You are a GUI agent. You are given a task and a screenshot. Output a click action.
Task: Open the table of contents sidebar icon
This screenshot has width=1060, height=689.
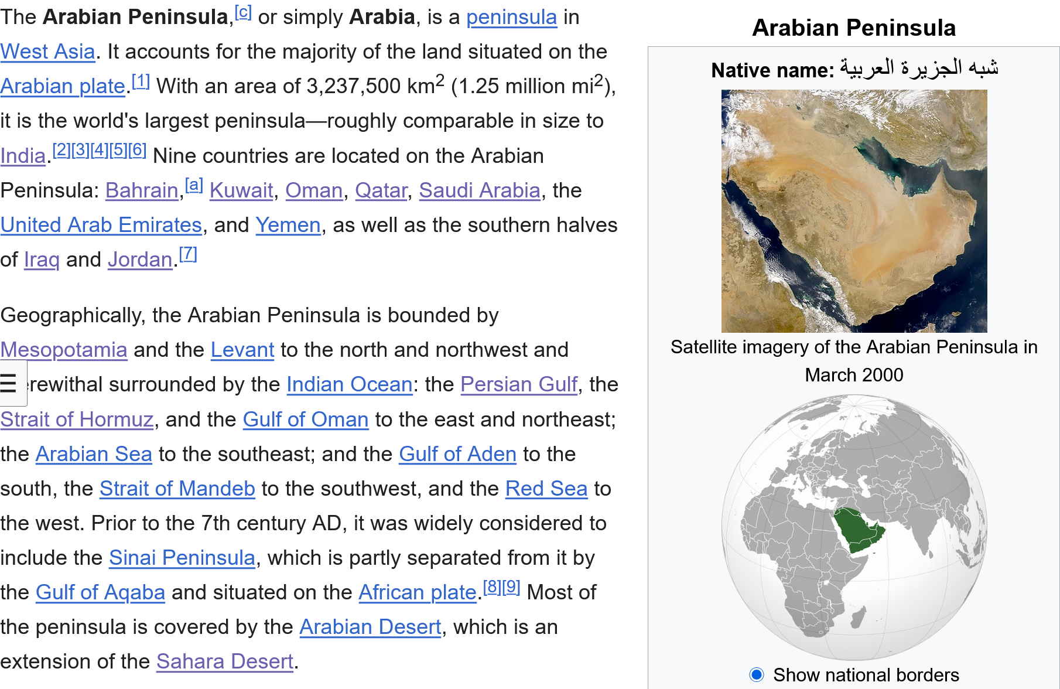click(x=9, y=384)
